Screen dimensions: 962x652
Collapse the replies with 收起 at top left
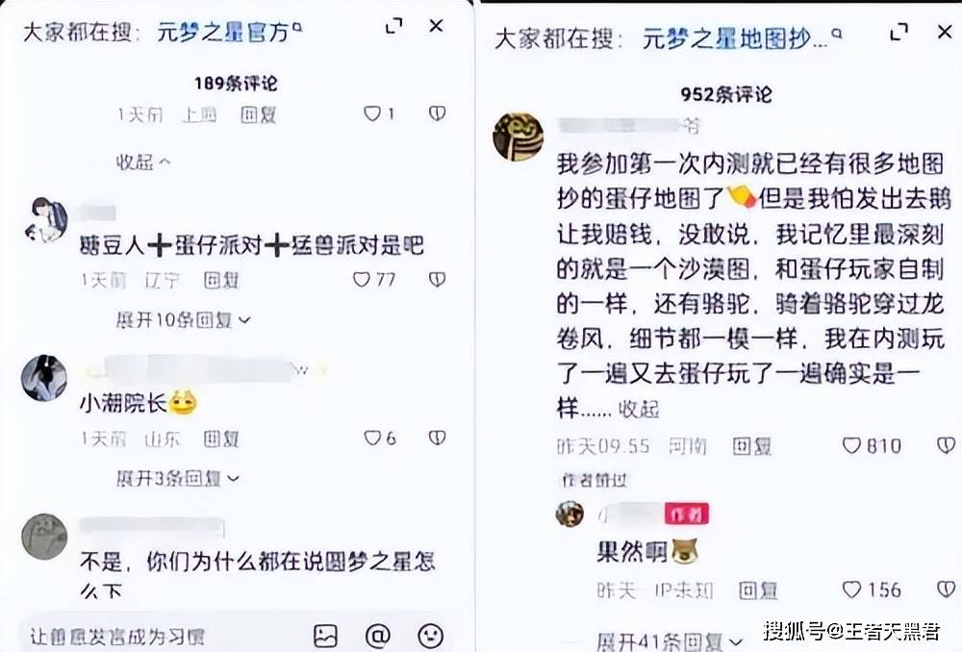143,162
